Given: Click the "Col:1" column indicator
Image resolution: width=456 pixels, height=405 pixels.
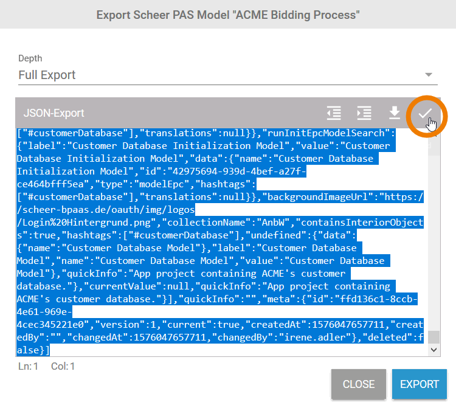Looking at the screenshot, I should (63, 367).
